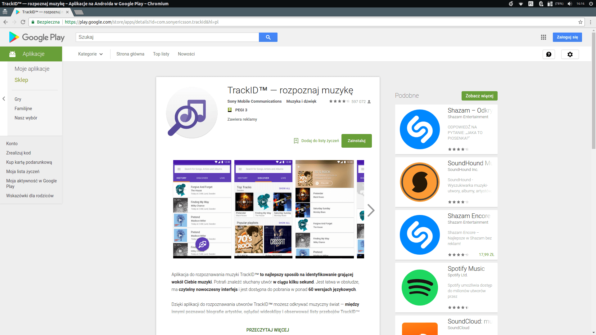Click the TrackID app icon
Screen dimensions: 596x335
tap(192, 113)
